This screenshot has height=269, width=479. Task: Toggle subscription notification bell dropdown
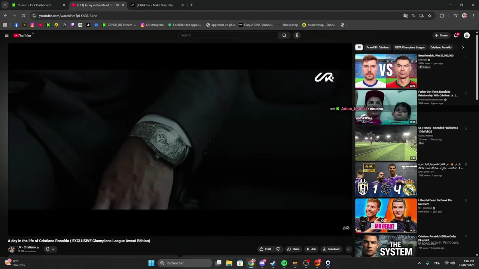point(50,249)
